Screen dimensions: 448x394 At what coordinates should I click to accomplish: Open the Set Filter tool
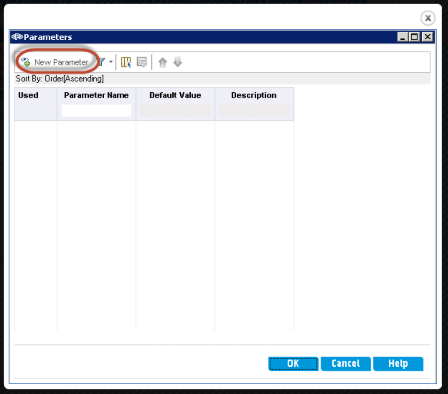pyautogui.click(x=101, y=61)
